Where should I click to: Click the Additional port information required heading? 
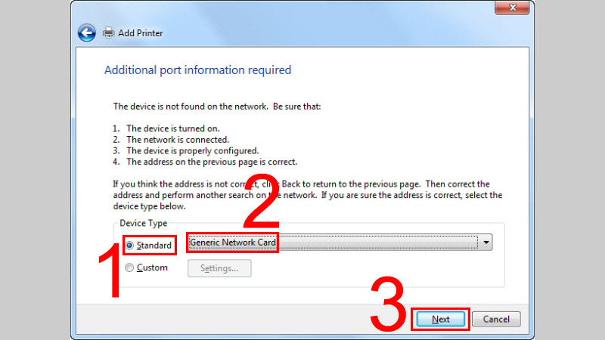pos(197,70)
